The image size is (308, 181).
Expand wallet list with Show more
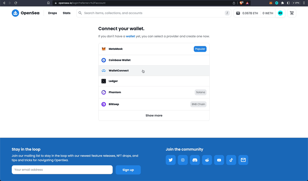pos(154,115)
